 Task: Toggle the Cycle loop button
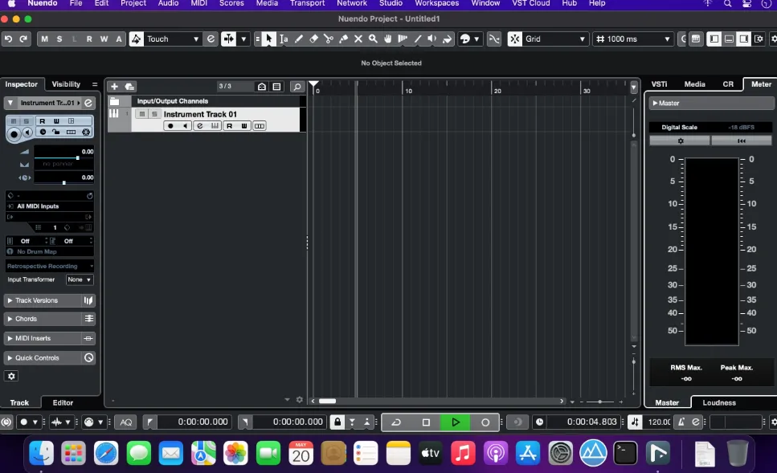point(396,422)
